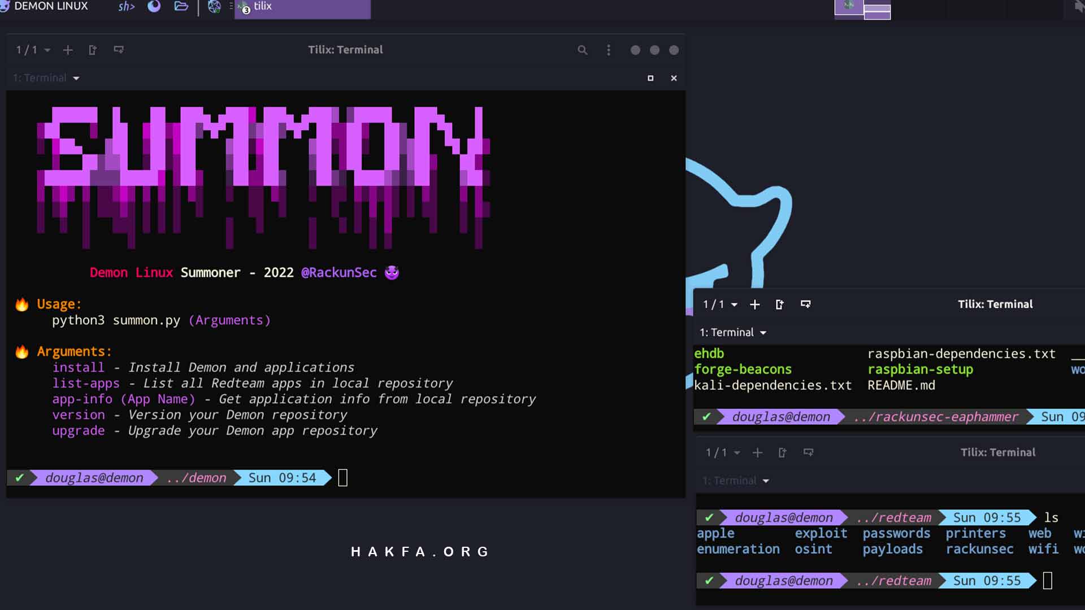Click the 'raspbian-setup' file name
Image resolution: width=1085 pixels, height=610 pixels.
click(921, 369)
